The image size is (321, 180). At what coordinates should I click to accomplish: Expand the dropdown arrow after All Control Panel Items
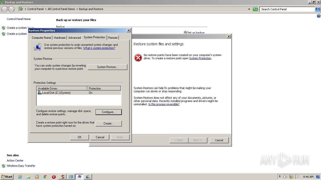coord(77,9)
